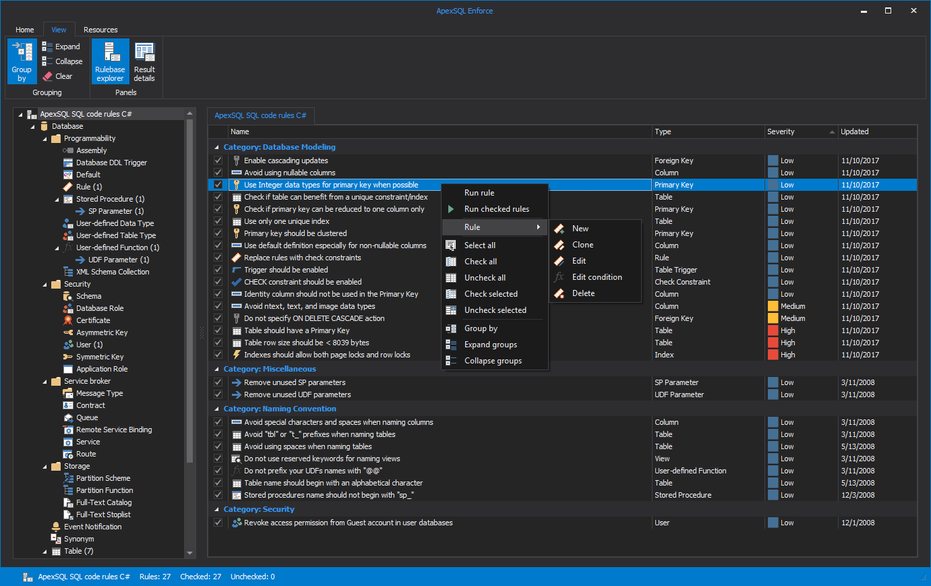Image resolution: width=931 pixels, height=586 pixels.
Task: Uncheck Avoid using nullable columns checkbox
Action: 218,173
